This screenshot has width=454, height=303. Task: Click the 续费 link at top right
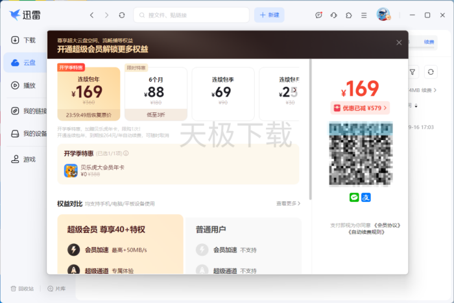[429, 42]
